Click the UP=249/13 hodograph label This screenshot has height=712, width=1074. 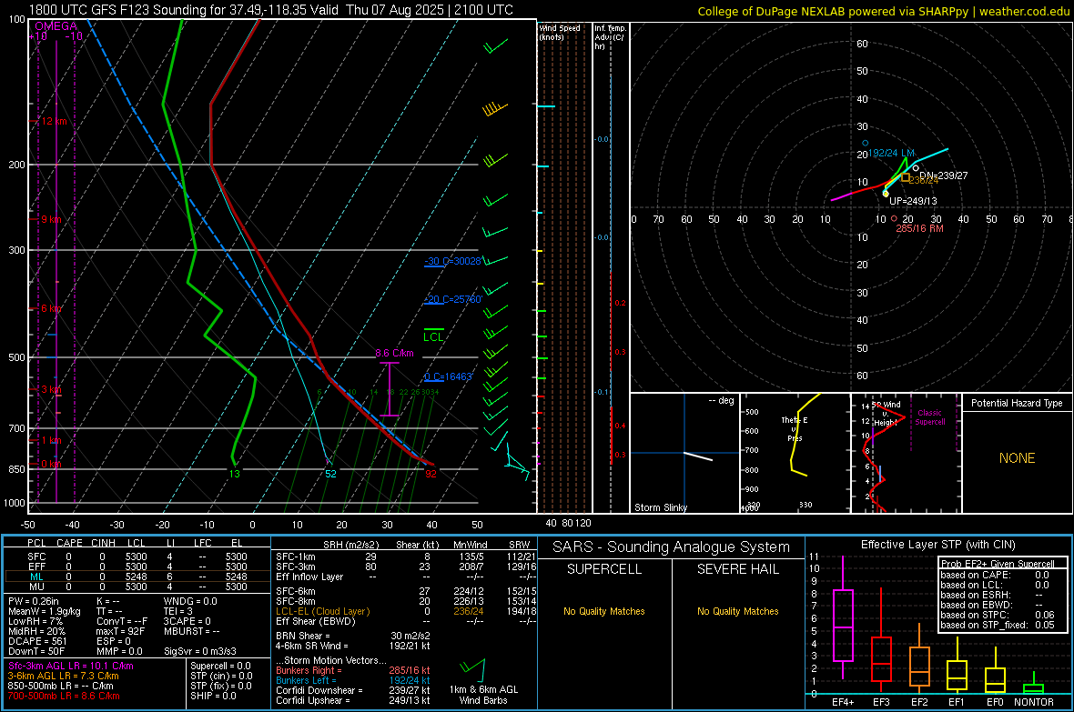pos(913,201)
